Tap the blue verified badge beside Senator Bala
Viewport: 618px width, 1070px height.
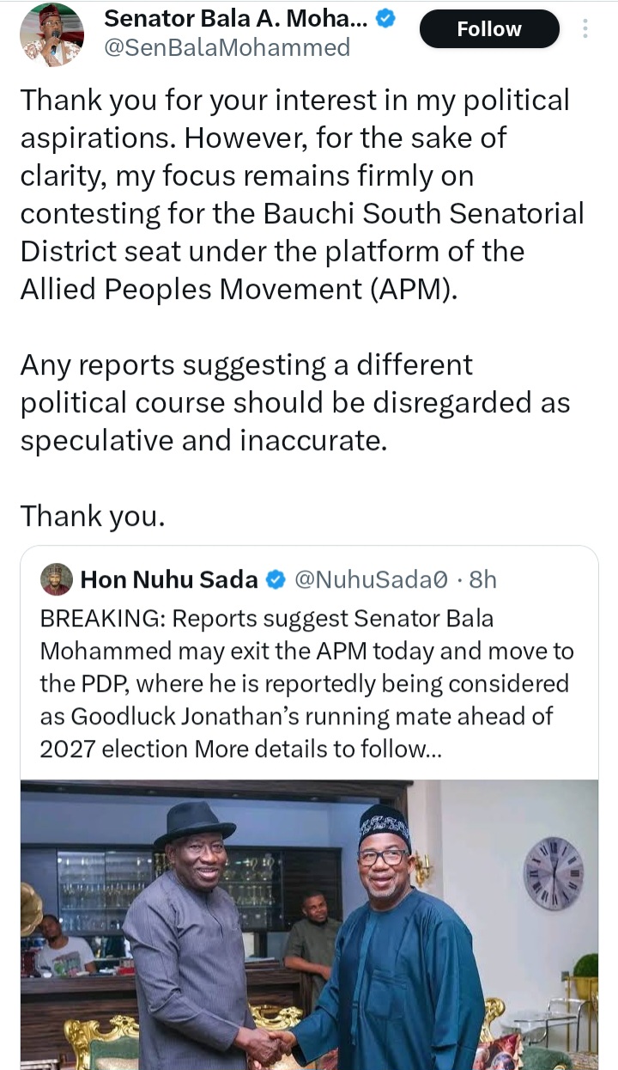[385, 19]
